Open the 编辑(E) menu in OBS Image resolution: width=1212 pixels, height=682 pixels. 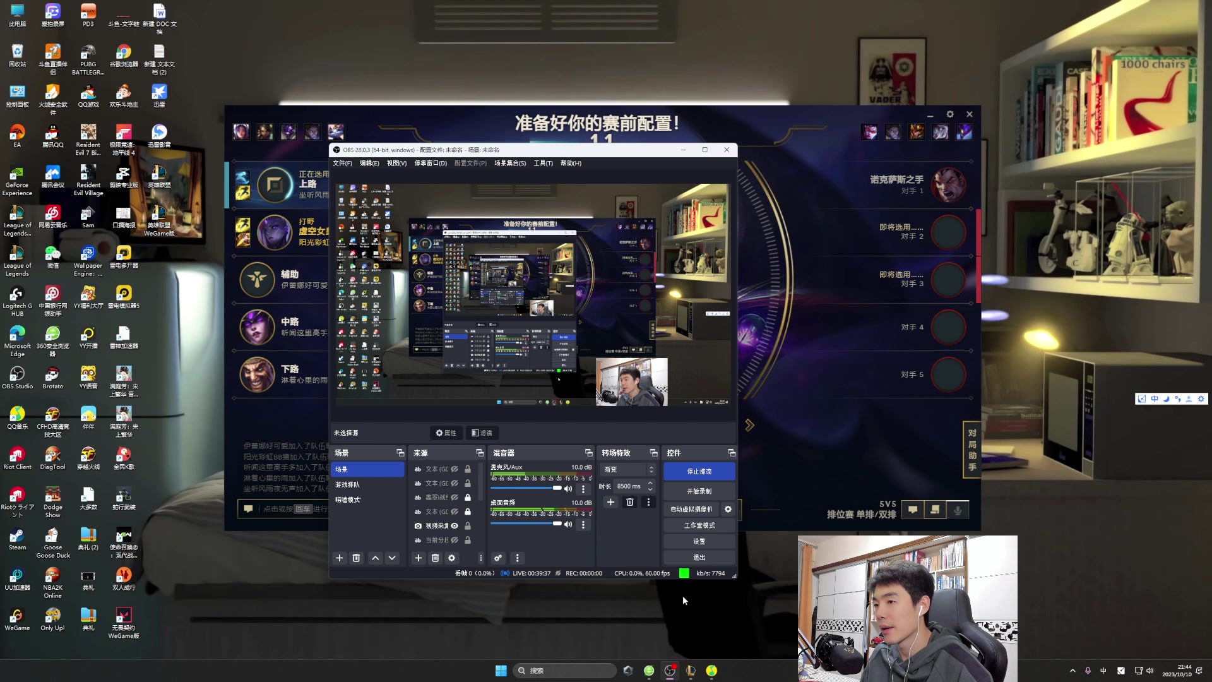369,164
